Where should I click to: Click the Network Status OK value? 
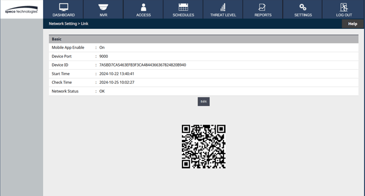pyautogui.click(x=102, y=91)
